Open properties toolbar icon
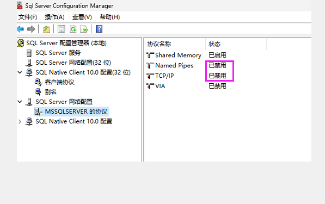The height and width of the screenshot is (204, 325). [x=62, y=29]
